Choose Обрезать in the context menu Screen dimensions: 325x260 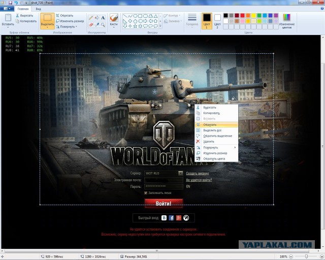(216, 124)
